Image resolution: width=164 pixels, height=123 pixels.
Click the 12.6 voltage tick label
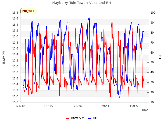click(x=15, y=48)
